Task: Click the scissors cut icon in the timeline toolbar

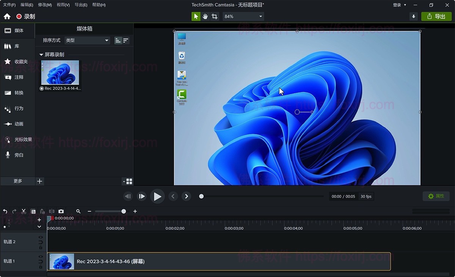Action: pos(23,211)
